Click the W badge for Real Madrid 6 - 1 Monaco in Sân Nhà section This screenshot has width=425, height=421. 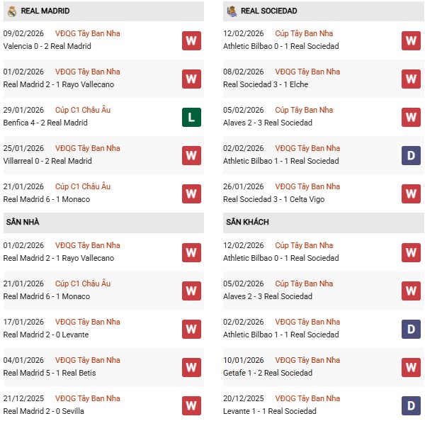pyautogui.click(x=191, y=291)
